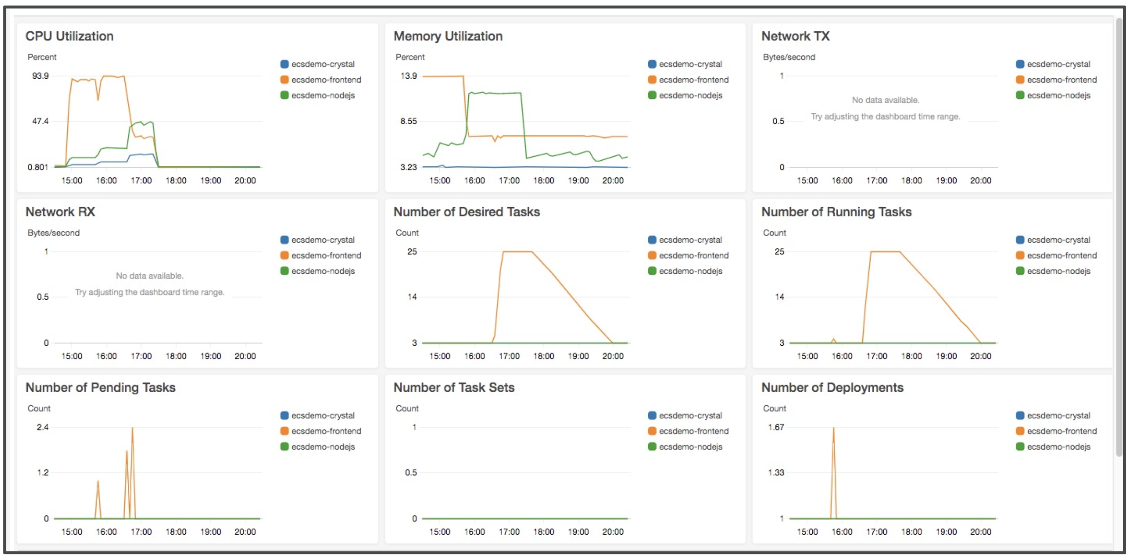Click blue ecsdemo-crystal swatch in Task Sets legend
Screen dimensions: 1133x557
click(x=652, y=415)
